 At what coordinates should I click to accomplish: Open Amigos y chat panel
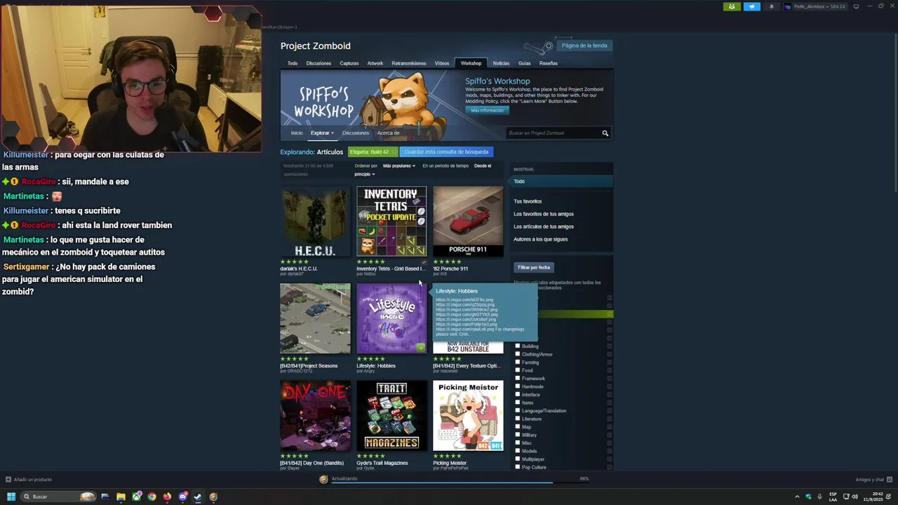tap(873, 480)
